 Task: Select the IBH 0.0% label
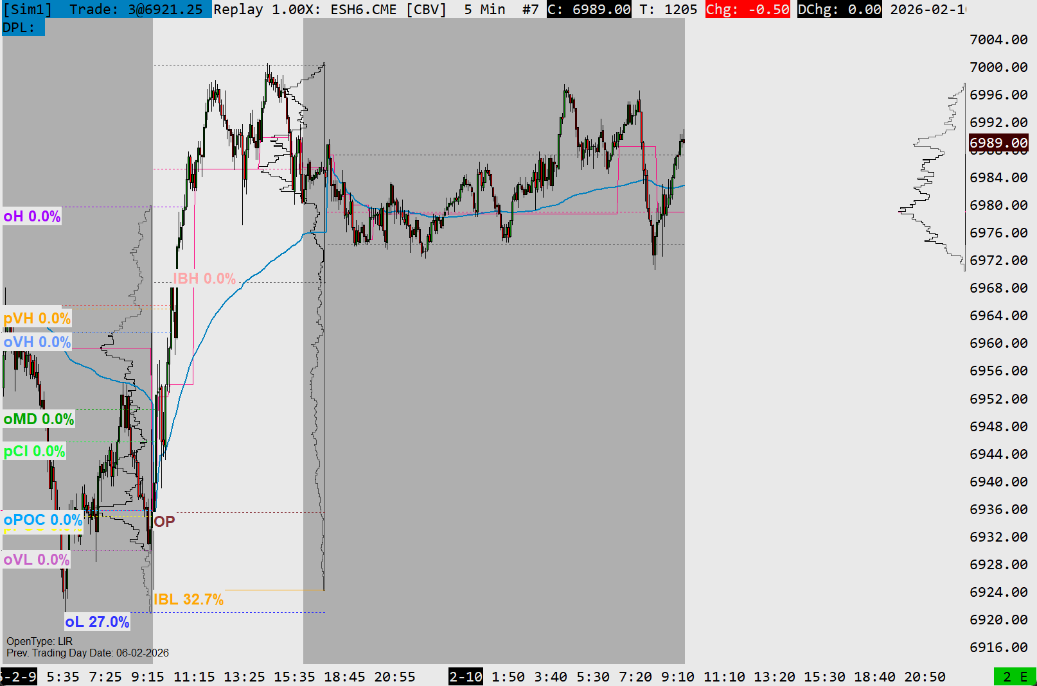tap(204, 279)
